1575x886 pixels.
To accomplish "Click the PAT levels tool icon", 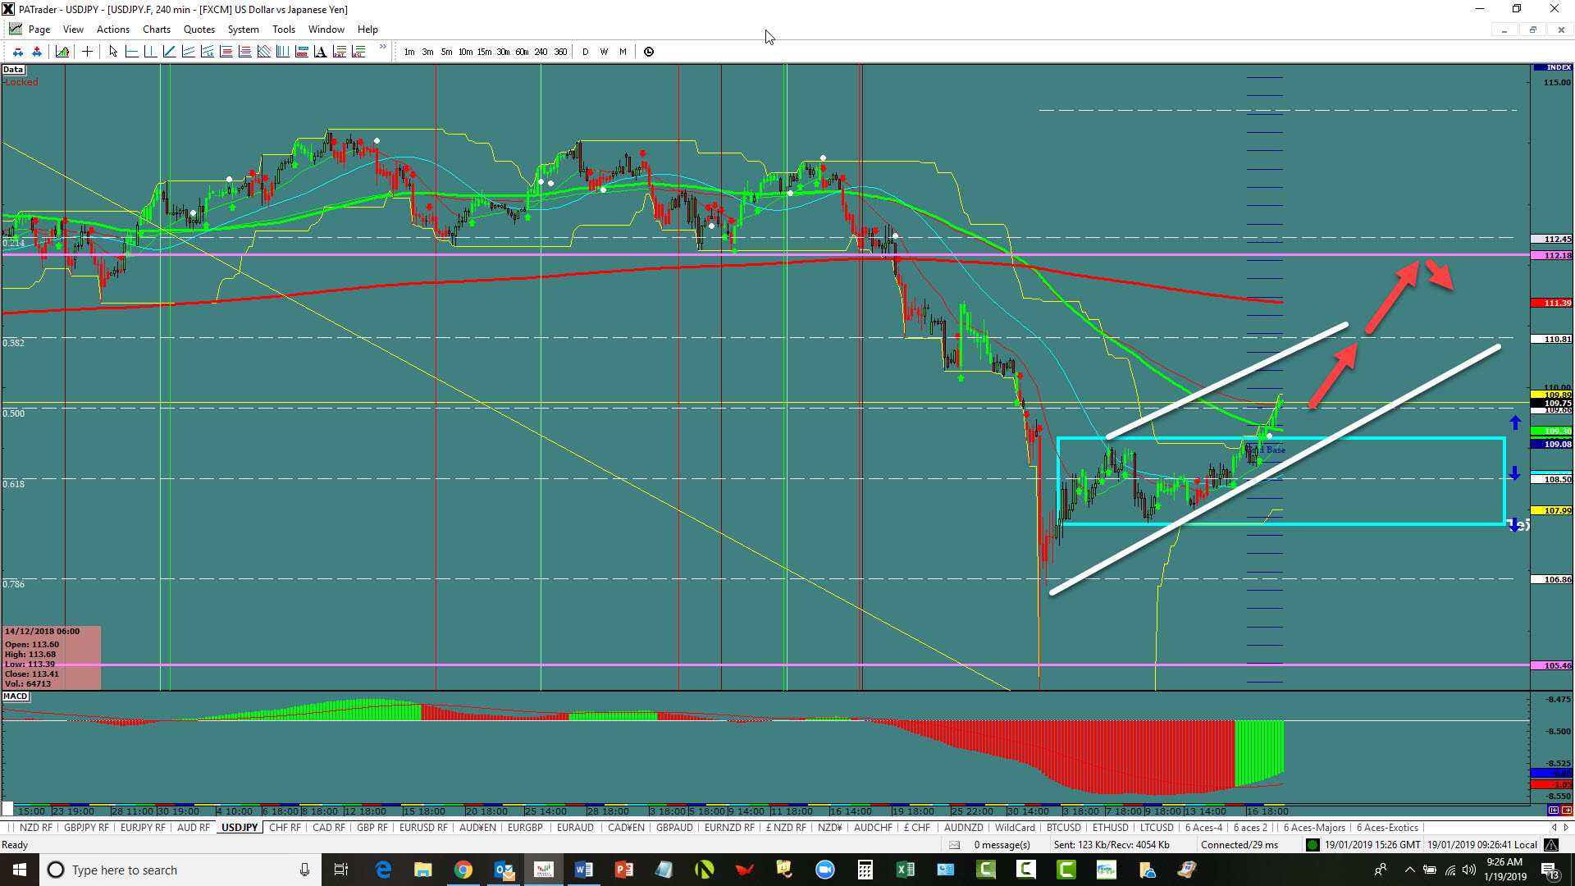I will (339, 52).
